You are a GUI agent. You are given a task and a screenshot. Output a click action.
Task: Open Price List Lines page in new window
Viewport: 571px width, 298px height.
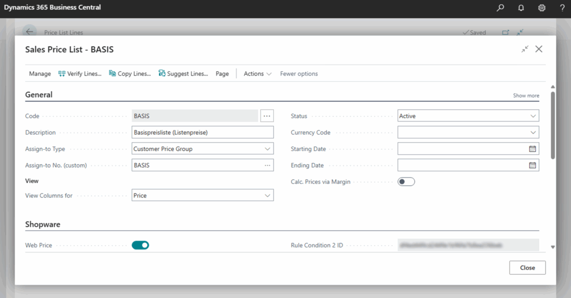(505, 32)
